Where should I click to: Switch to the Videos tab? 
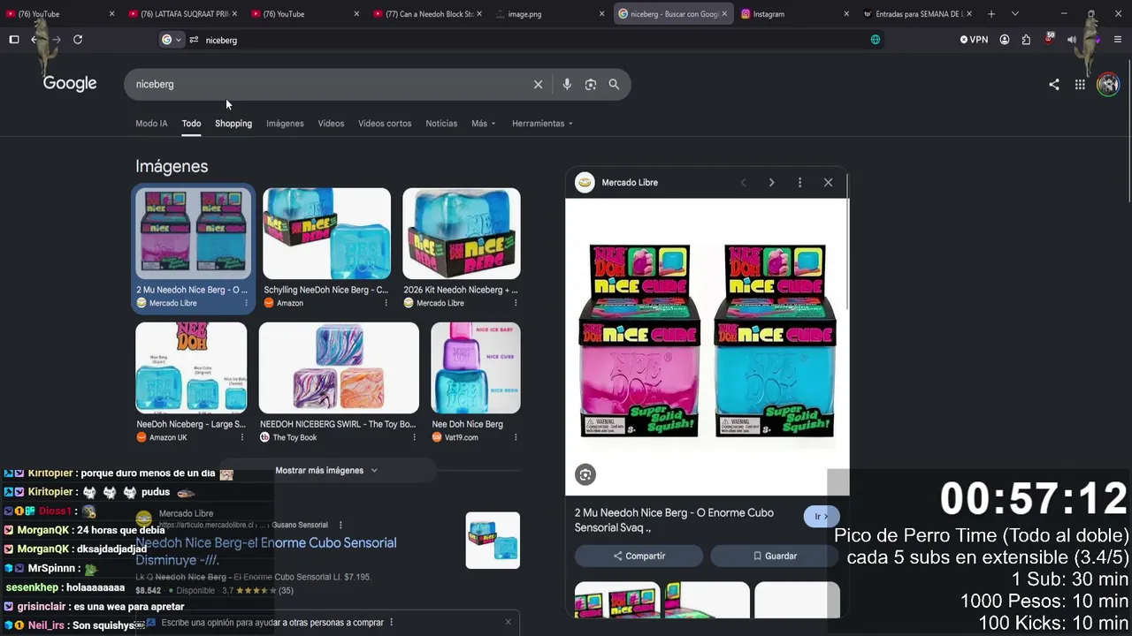331,124
